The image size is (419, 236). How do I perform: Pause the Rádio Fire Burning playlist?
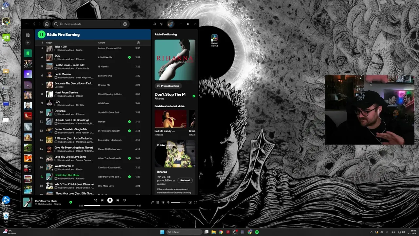[x=41, y=34]
